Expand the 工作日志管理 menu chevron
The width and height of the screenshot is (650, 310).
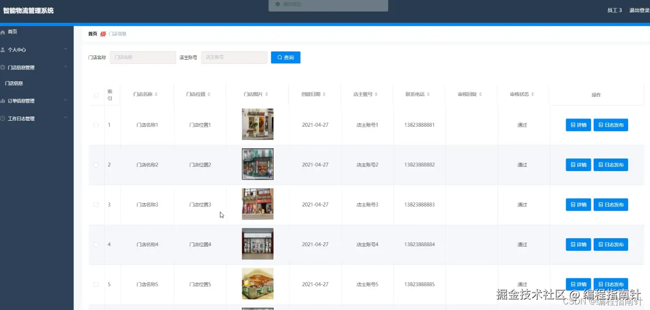[x=66, y=118]
